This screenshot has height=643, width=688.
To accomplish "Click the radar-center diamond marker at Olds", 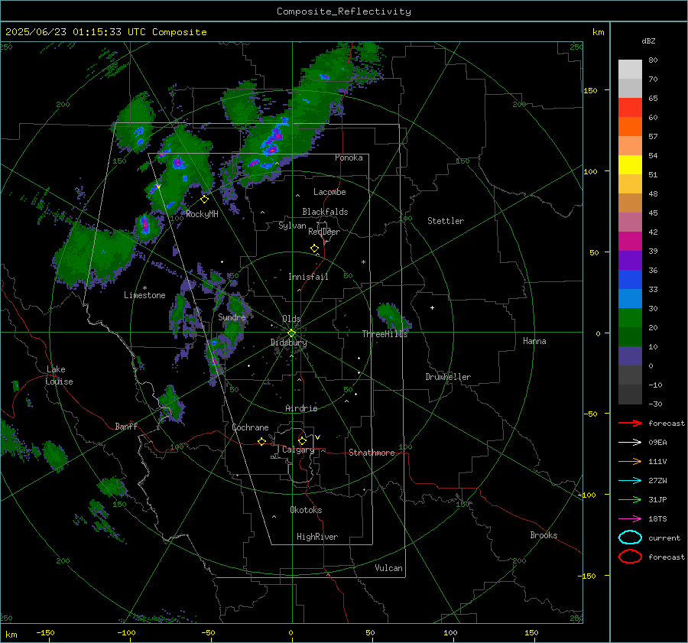I will tap(291, 333).
